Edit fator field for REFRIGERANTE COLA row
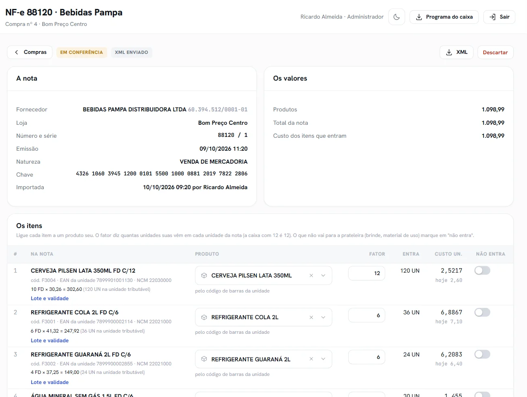This screenshot has height=397, width=527. pyautogui.click(x=366, y=315)
